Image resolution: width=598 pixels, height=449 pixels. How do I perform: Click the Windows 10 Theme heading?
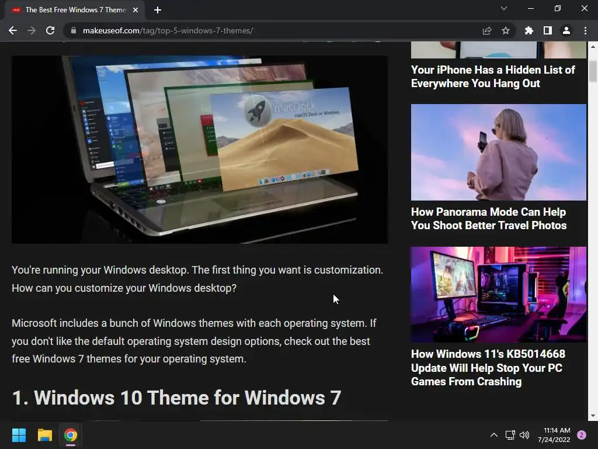(x=176, y=398)
